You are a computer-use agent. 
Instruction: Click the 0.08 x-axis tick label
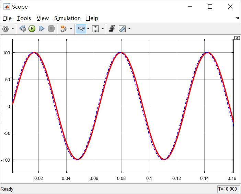tap(122, 179)
